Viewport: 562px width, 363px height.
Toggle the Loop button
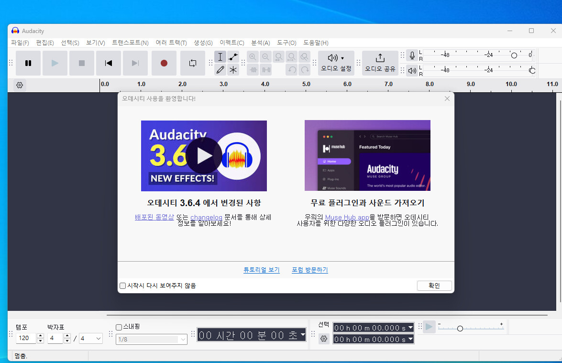[192, 63]
